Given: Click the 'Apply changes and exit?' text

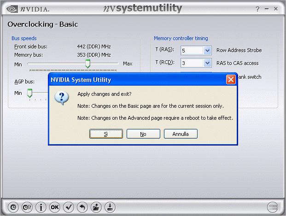Looking at the screenshot, I should (x=105, y=94).
